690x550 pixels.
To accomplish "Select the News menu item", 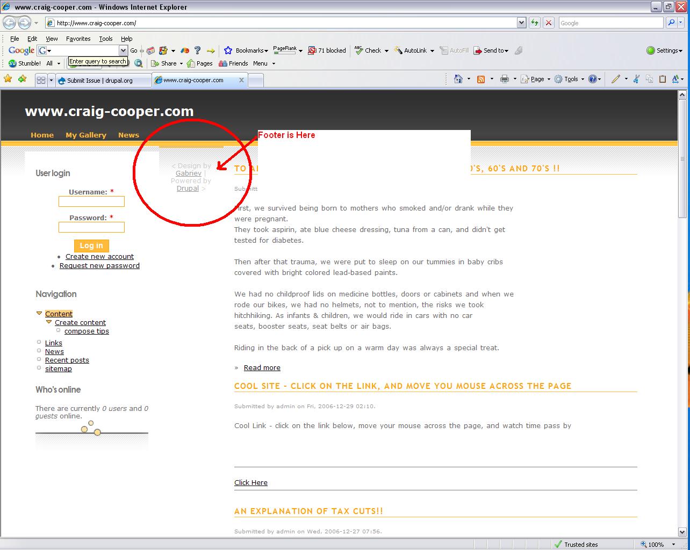I will click(128, 135).
